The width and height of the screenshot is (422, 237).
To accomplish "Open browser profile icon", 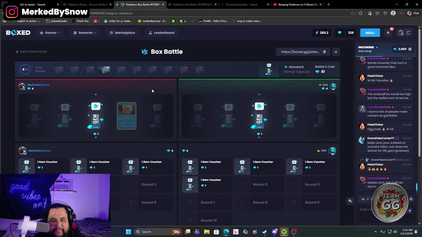I will point(393,13).
